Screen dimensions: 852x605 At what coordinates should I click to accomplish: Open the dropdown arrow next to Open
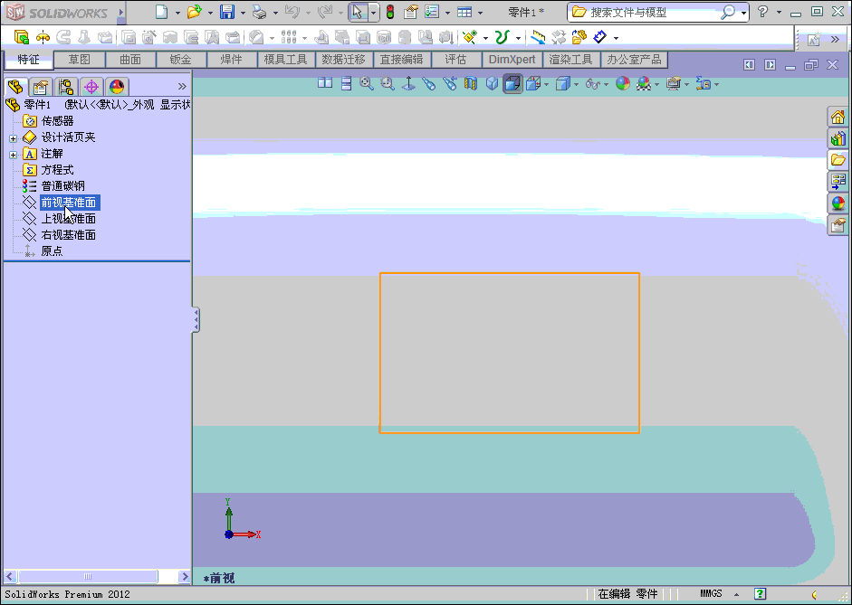[210, 13]
